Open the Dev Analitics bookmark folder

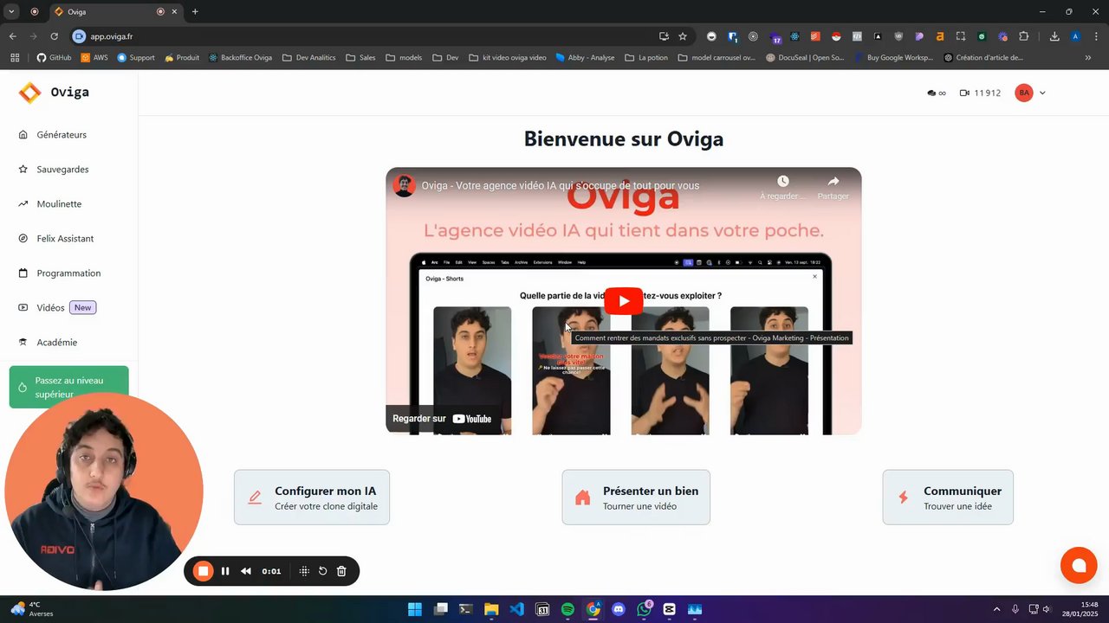[x=308, y=58]
